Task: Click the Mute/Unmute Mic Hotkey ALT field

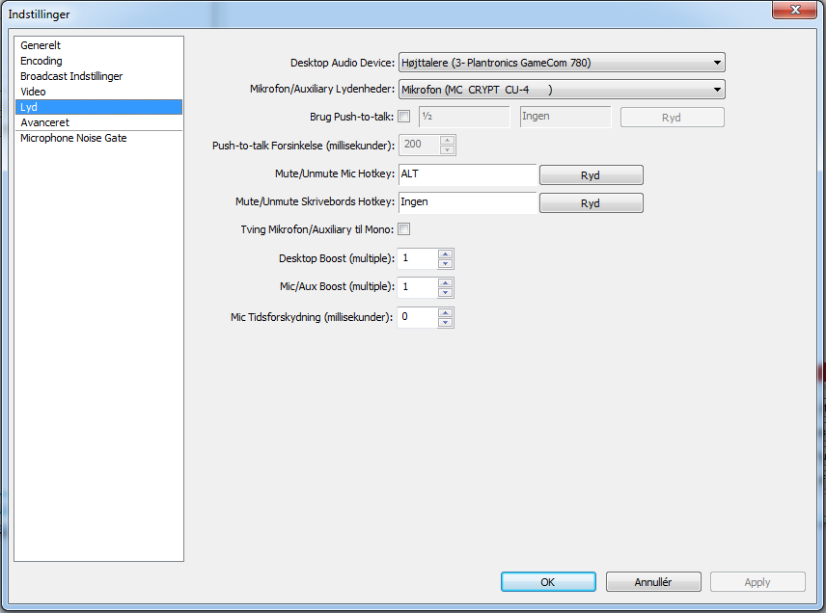Action: [467, 174]
